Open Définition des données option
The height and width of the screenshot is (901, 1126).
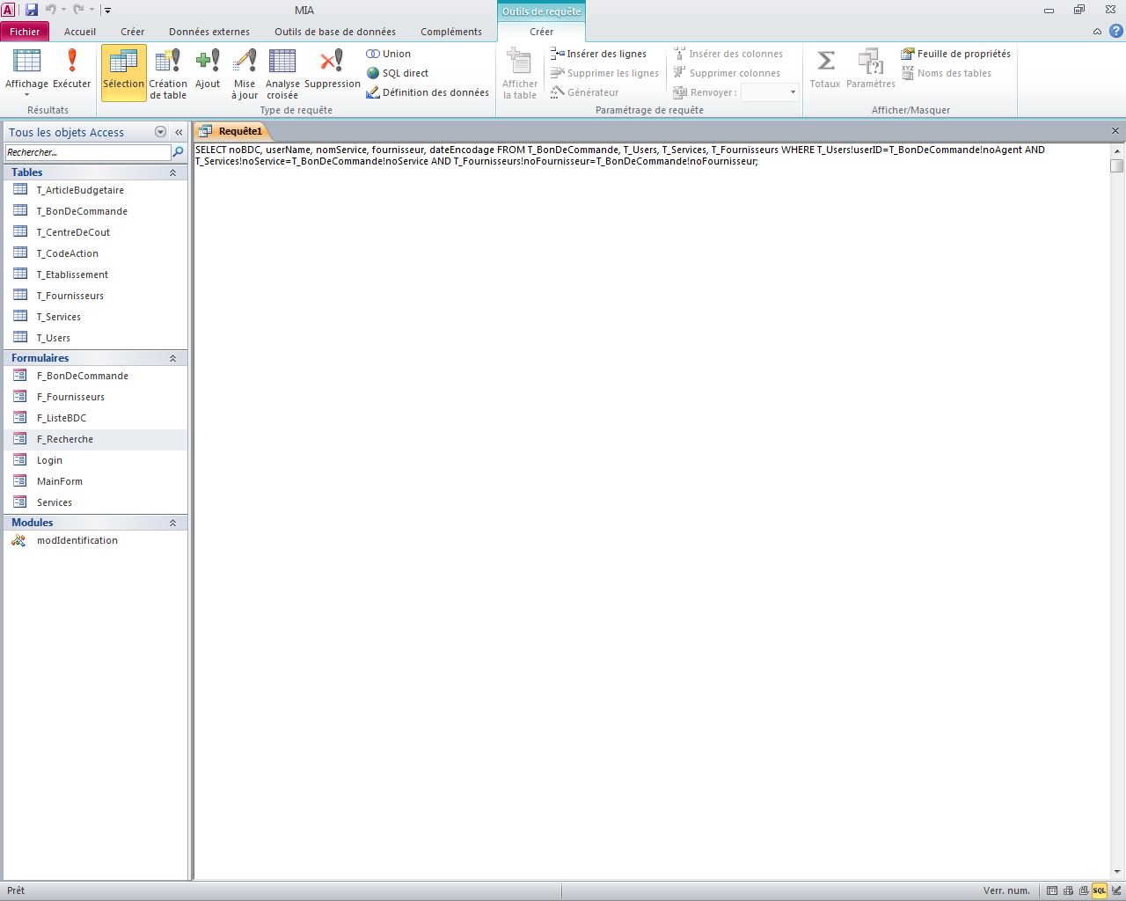click(x=428, y=92)
